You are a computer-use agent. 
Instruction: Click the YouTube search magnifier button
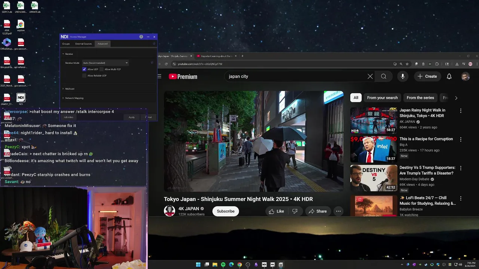click(x=384, y=76)
